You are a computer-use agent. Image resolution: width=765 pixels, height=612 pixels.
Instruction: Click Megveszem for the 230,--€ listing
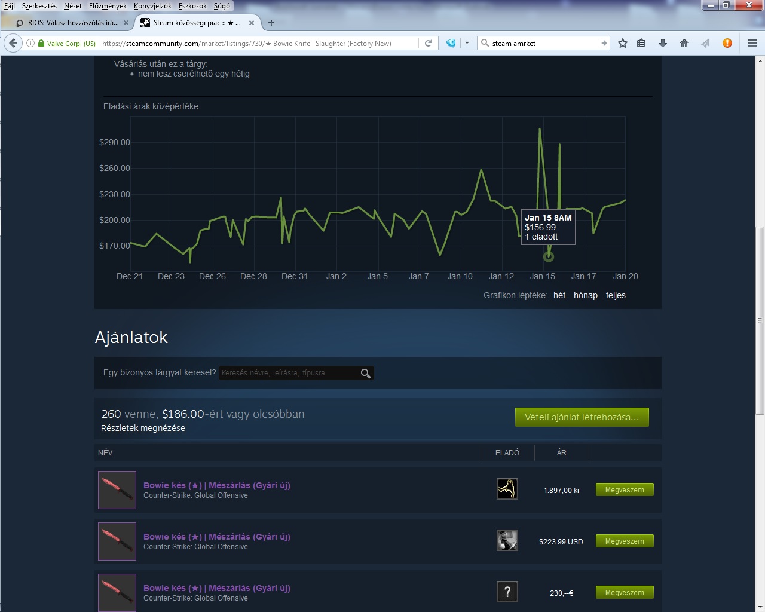(625, 593)
